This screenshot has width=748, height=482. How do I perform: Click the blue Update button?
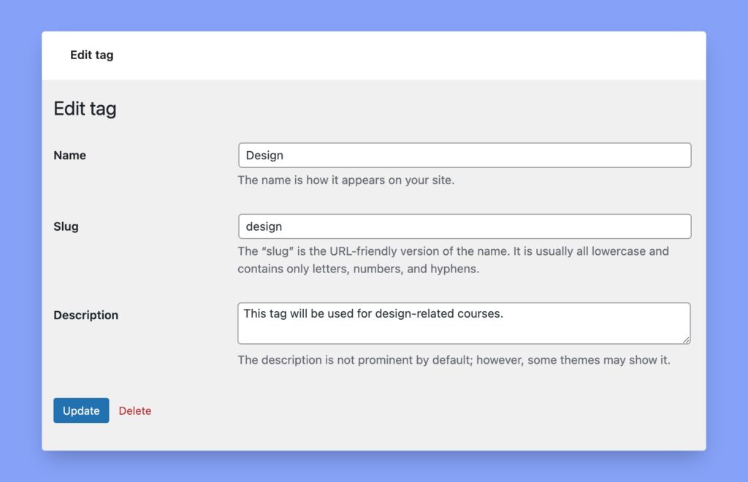click(x=81, y=410)
